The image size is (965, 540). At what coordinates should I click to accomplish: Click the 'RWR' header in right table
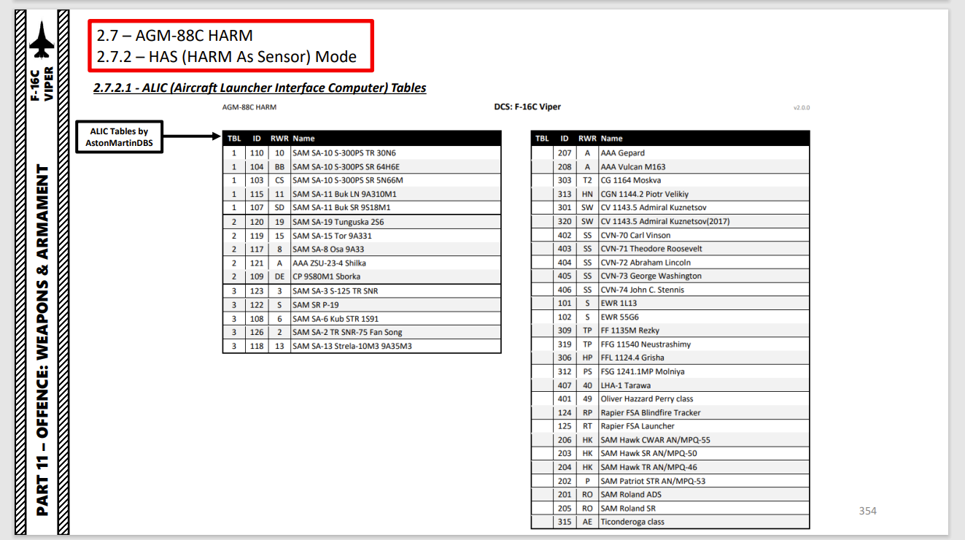point(587,139)
